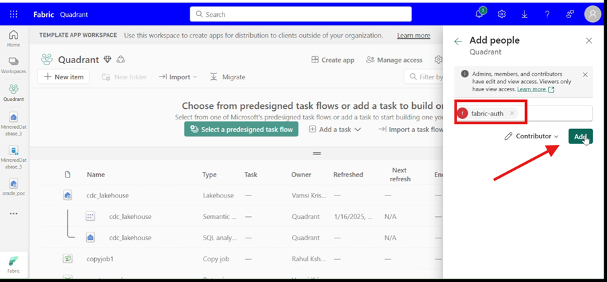Screen dimensions: 607x282
Task: Click the icon right of the diamond
Action: (x=121, y=60)
